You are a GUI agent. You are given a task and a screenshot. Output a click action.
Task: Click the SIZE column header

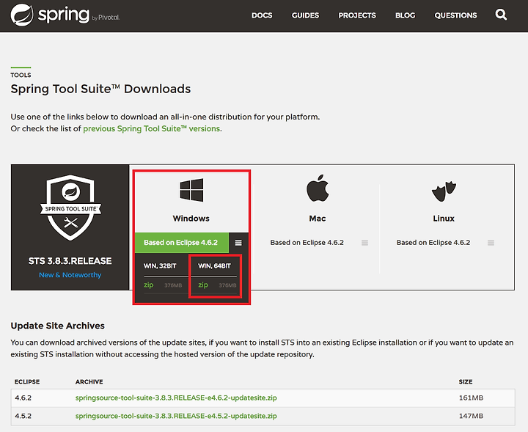click(466, 381)
